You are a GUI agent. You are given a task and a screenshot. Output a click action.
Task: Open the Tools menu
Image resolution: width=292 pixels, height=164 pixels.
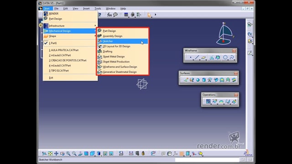(x=98, y=9)
